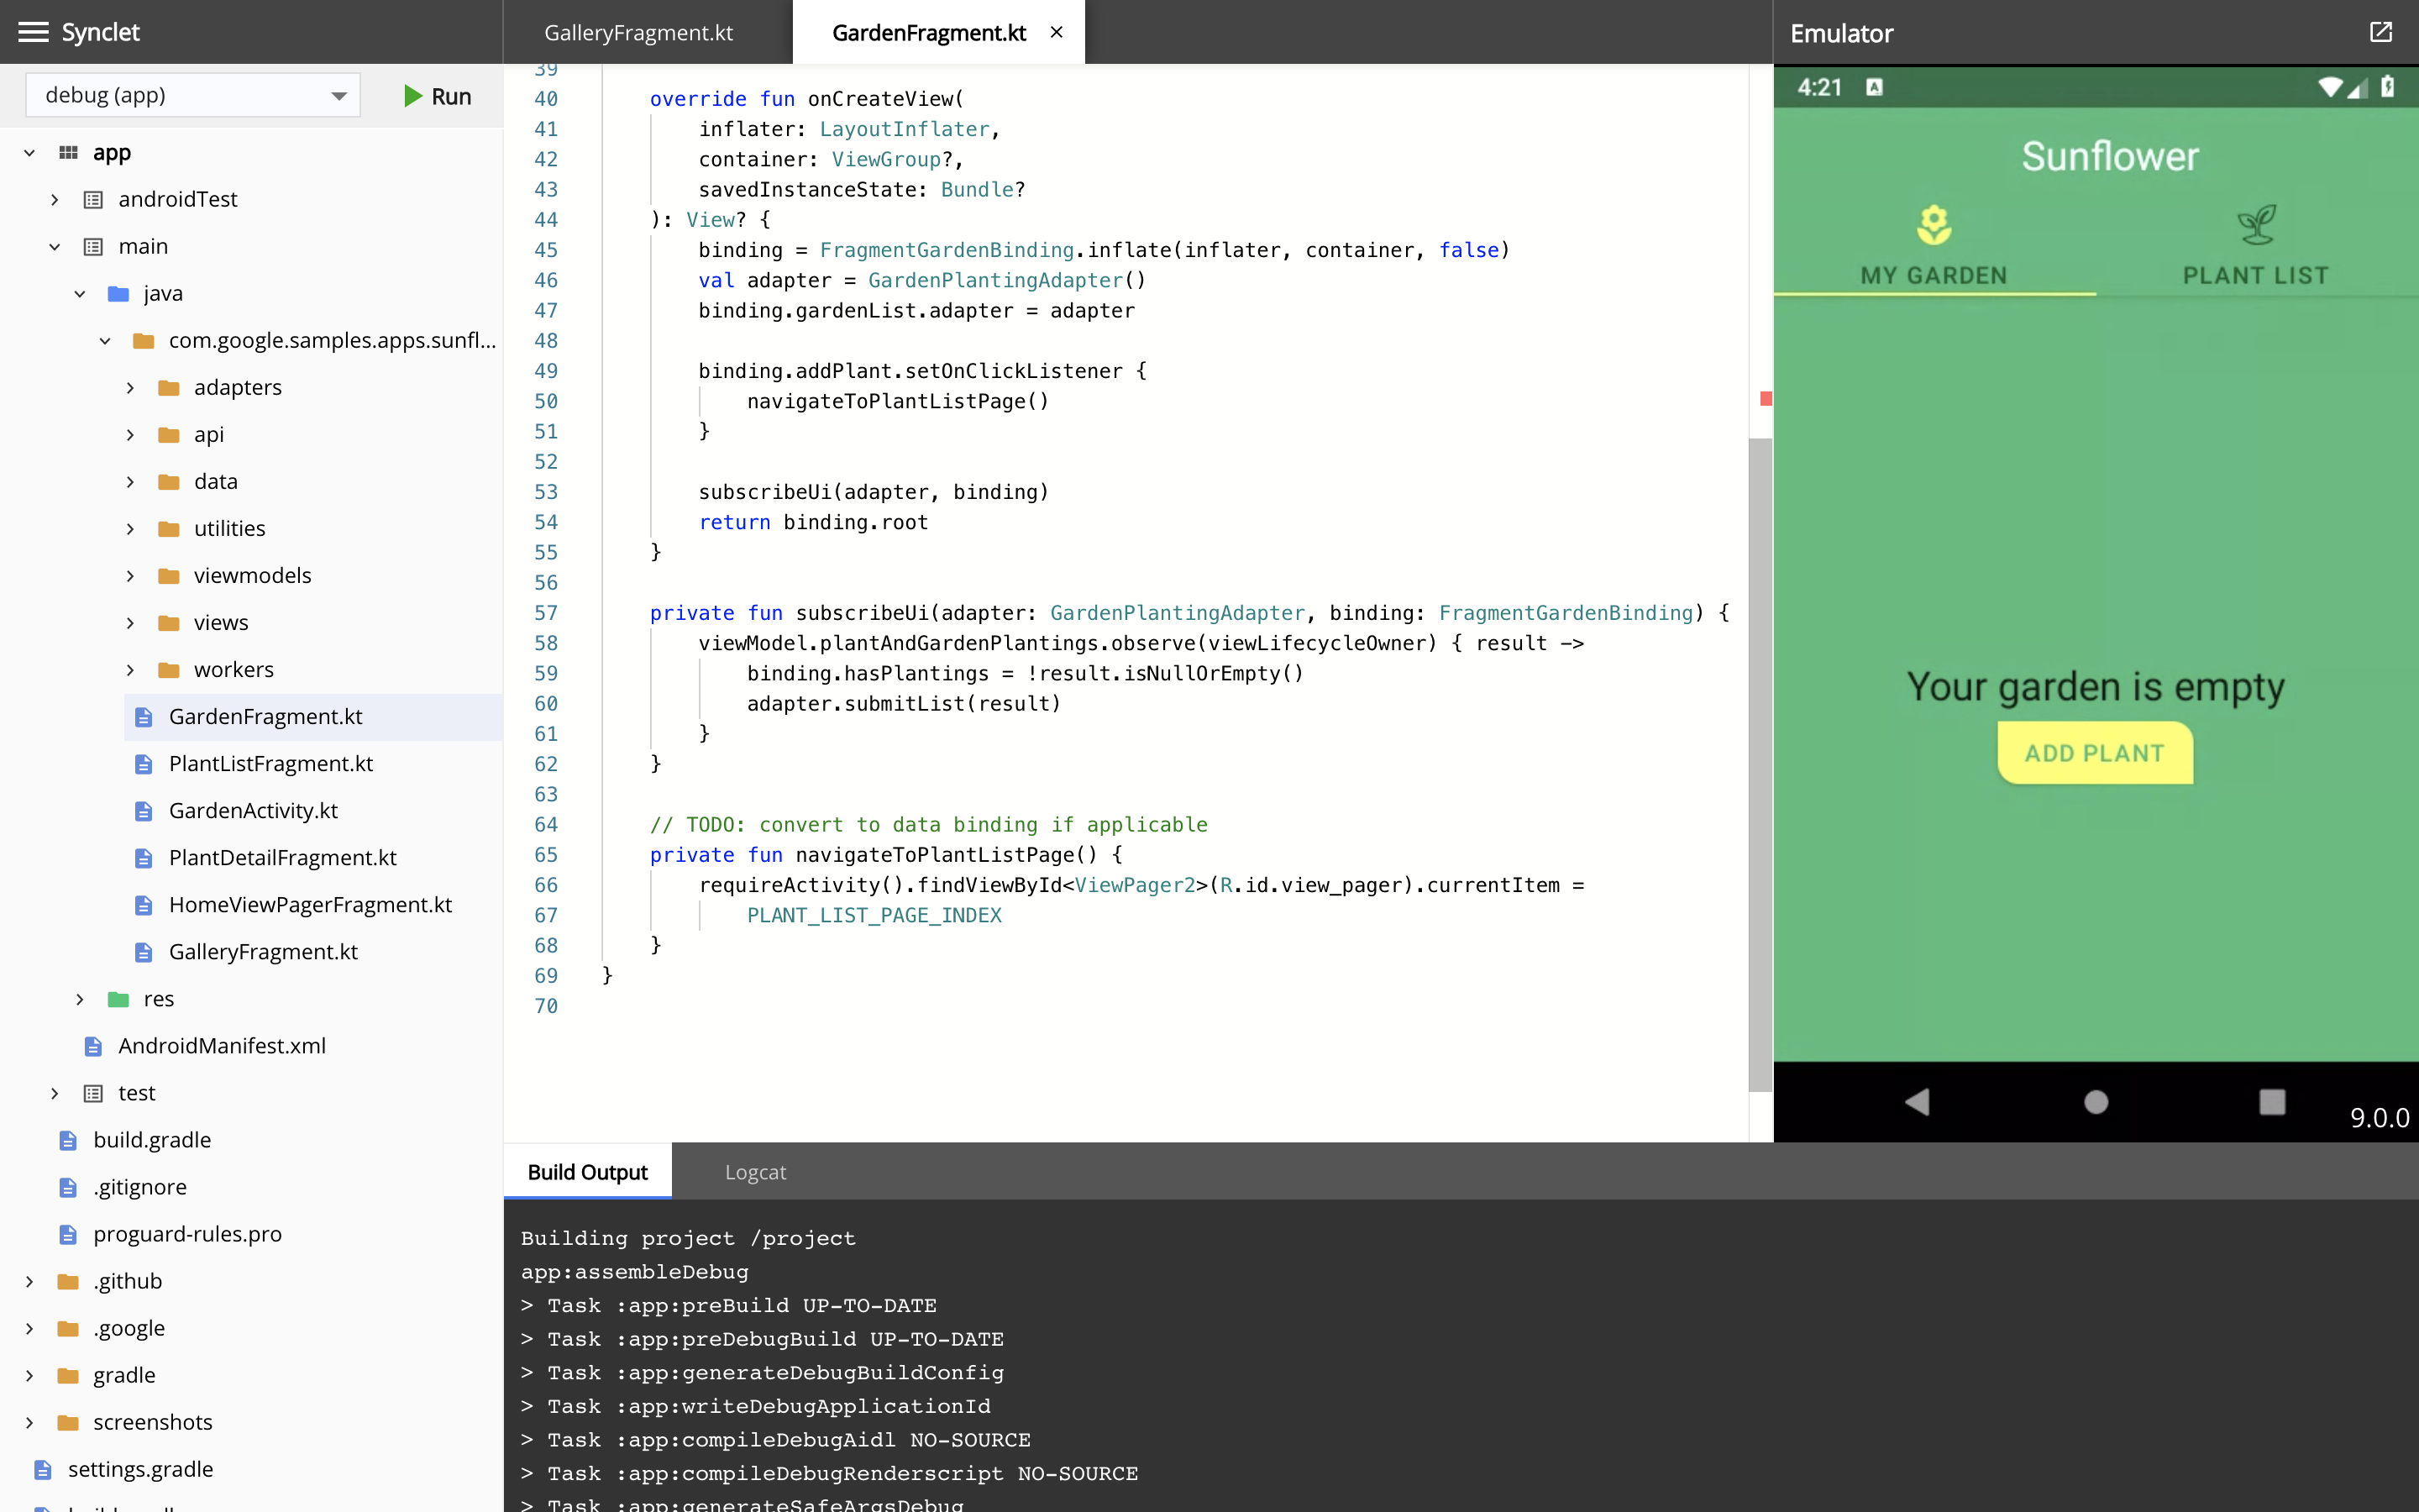Close the GardenFragment.kt tab
The width and height of the screenshot is (2419, 1512).
(1056, 32)
